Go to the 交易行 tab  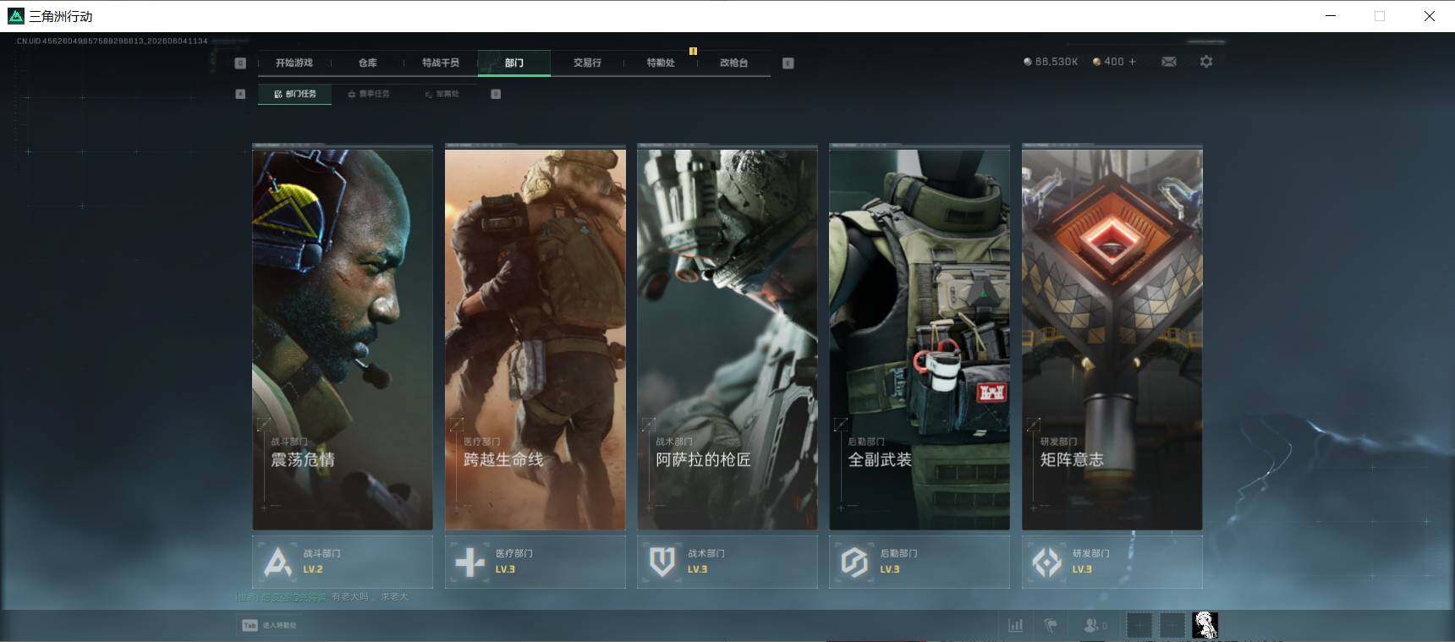(587, 63)
